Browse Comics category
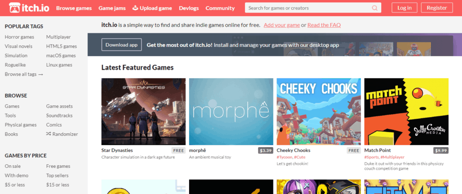 click(x=54, y=125)
